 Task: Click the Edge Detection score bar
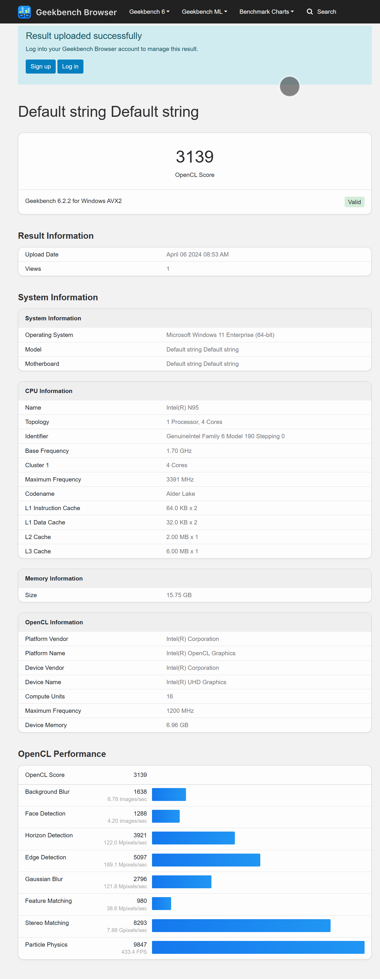(x=206, y=860)
